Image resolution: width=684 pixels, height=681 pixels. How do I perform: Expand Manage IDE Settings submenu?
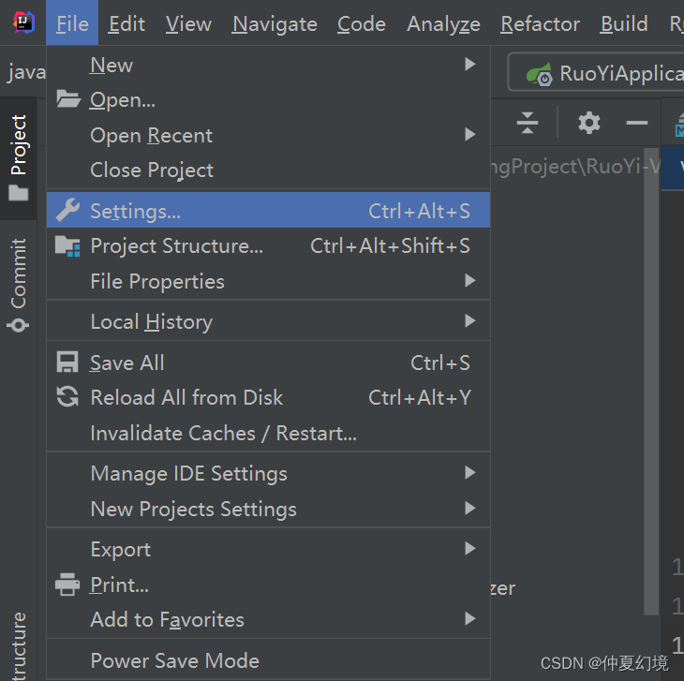[268, 473]
